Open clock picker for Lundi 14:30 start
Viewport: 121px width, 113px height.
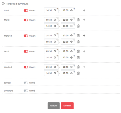point(55,10)
